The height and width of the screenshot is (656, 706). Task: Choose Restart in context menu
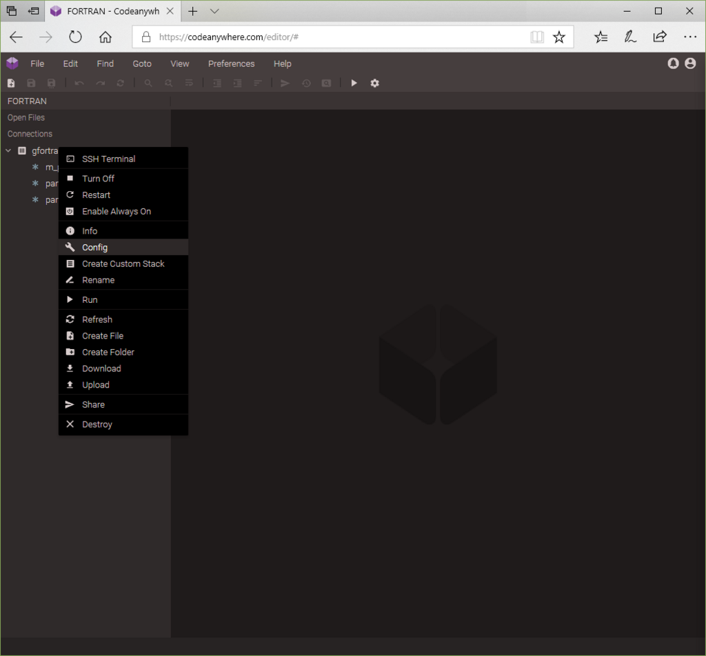pyautogui.click(x=123, y=195)
